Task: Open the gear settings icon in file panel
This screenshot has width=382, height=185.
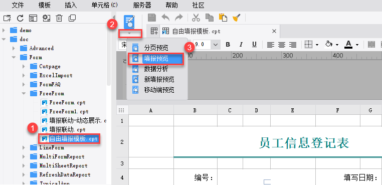Action: pos(46,18)
